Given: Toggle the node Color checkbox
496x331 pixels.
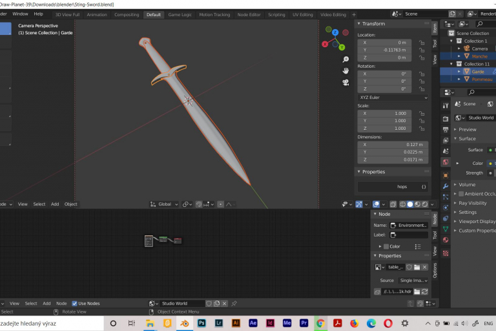Looking at the screenshot, I should point(386,246).
